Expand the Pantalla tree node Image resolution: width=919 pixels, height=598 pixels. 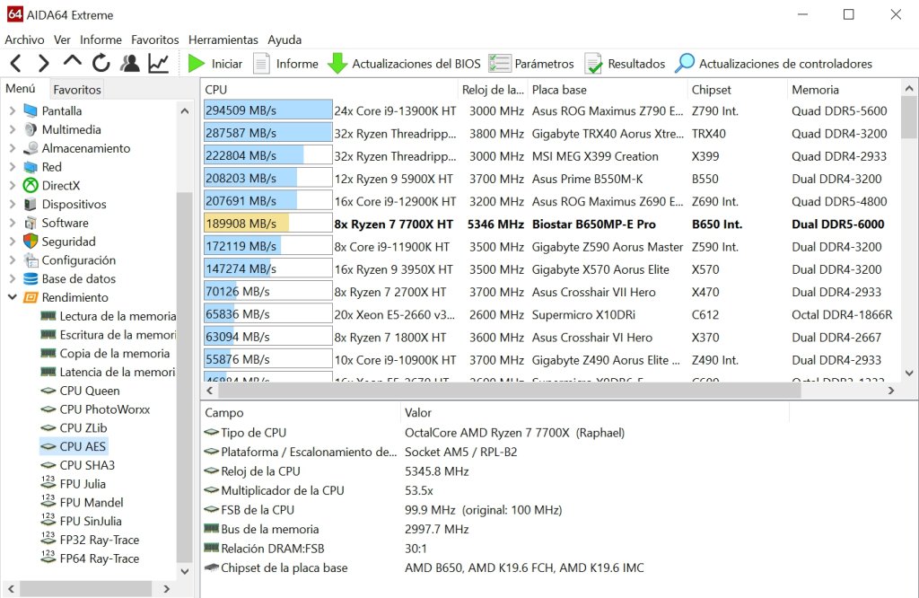13,110
